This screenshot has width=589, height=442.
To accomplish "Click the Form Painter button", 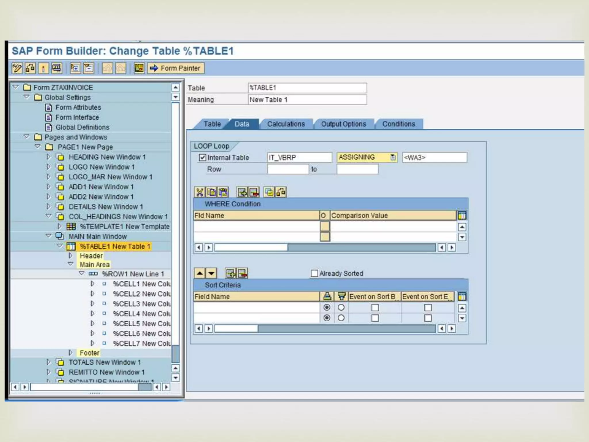I will pos(176,68).
